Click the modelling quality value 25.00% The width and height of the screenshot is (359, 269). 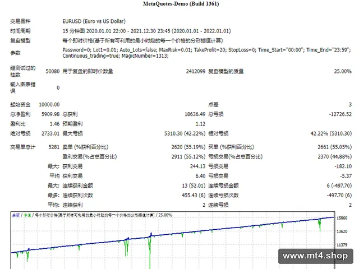tap(343, 71)
